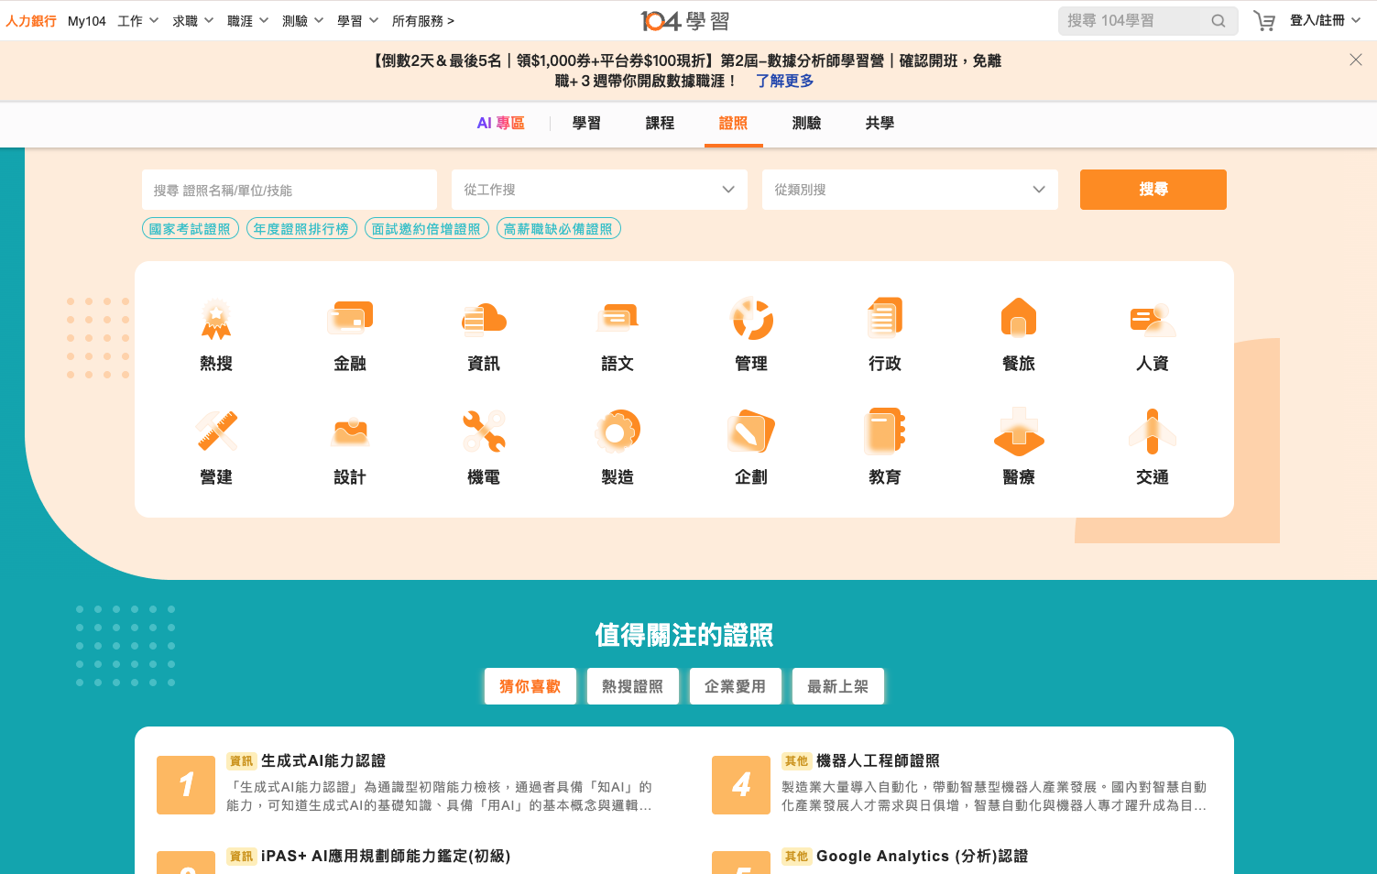Open the Google Analytics (分析)認證 title
1377x874 pixels.
click(x=922, y=856)
